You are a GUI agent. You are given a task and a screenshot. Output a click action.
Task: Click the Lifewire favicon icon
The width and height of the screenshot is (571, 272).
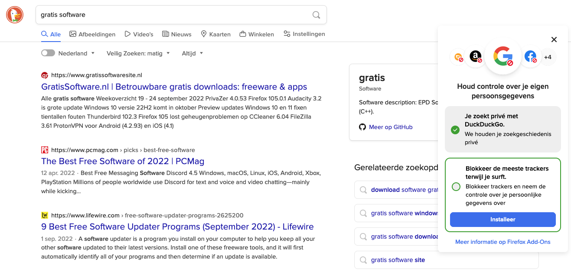click(x=45, y=215)
